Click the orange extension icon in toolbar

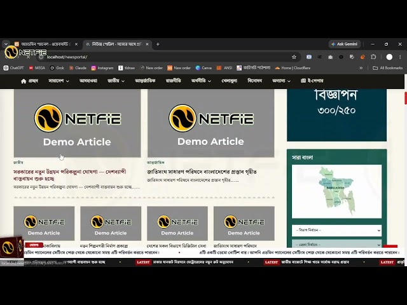point(362,57)
